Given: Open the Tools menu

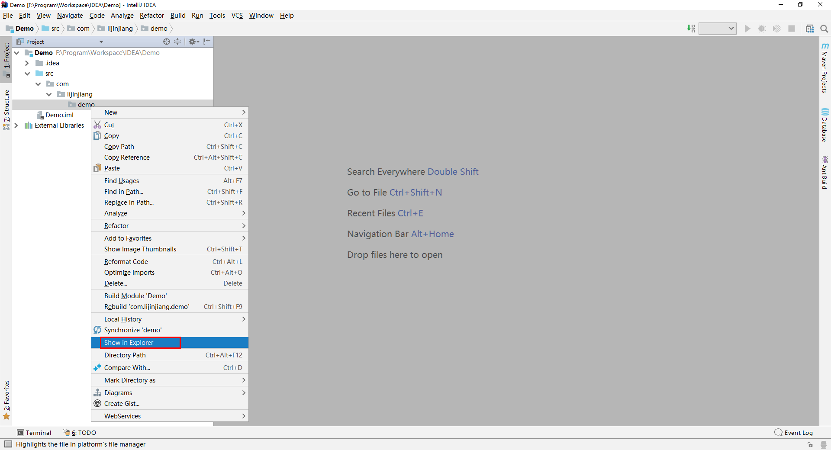Looking at the screenshot, I should pyautogui.click(x=217, y=16).
